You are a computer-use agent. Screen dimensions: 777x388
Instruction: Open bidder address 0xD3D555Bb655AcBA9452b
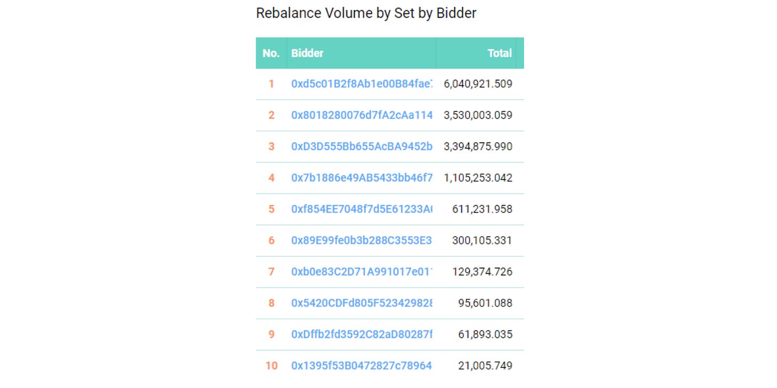pos(362,147)
